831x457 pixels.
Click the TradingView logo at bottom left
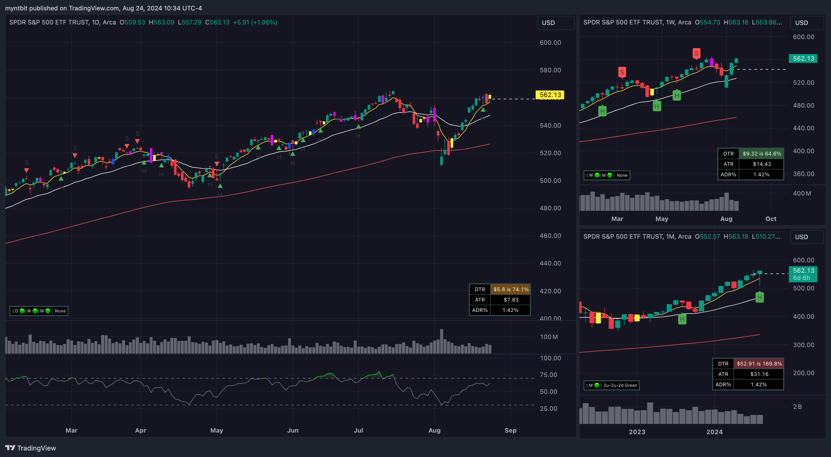point(31,448)
